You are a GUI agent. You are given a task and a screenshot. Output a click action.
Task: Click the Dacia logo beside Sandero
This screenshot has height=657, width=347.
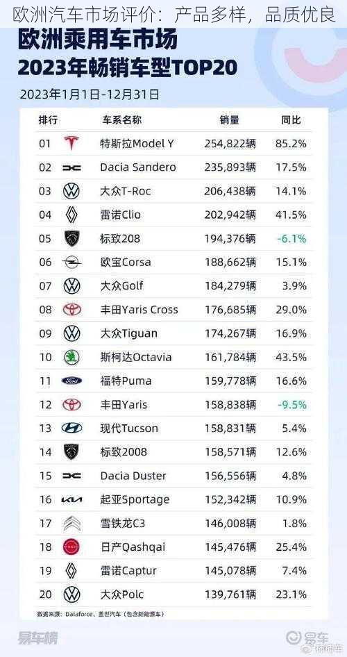[x=71, y=167]
